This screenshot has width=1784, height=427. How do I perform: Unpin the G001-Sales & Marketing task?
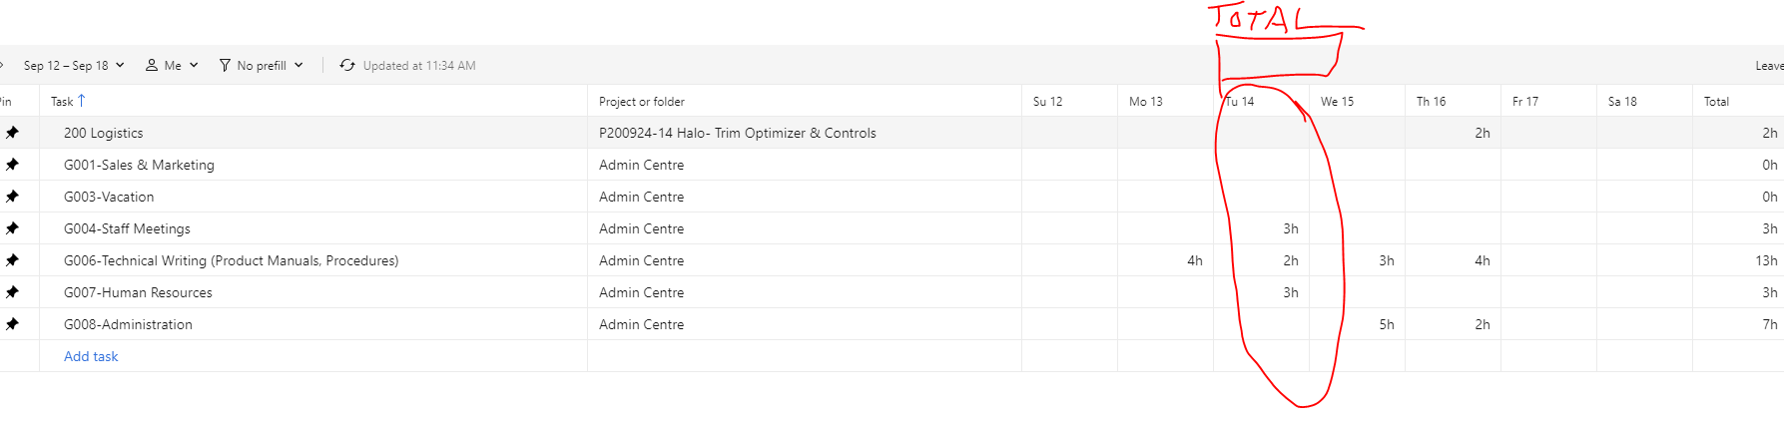(x=12, y=165)
